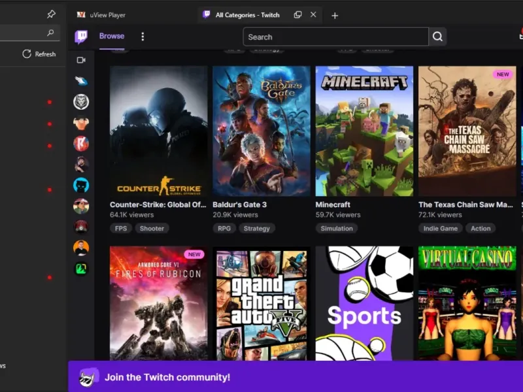The width and height of the screenshot is (523, 392).
Task: Click the Minecraft title link
Action: click(333, 204)
